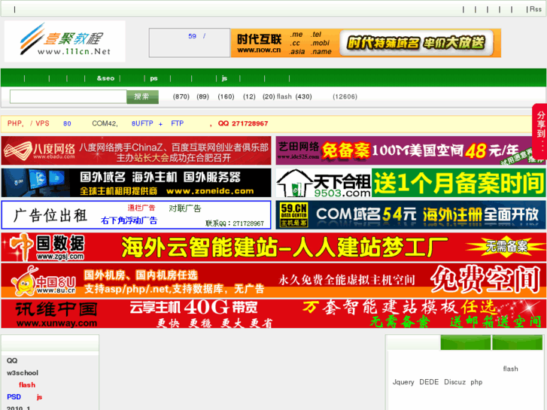Open the 59.CN COM域名54元 banner
Viewport: 547px width, 410px height.
coord(411,215)
